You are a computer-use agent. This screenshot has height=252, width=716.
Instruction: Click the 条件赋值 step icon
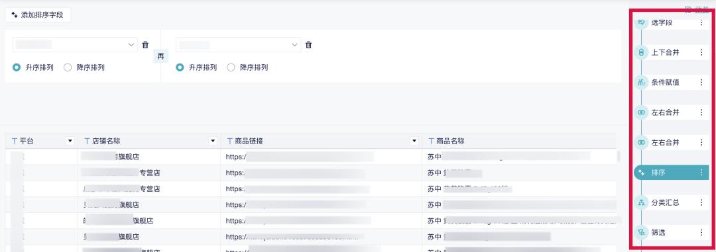coord(641,83)
